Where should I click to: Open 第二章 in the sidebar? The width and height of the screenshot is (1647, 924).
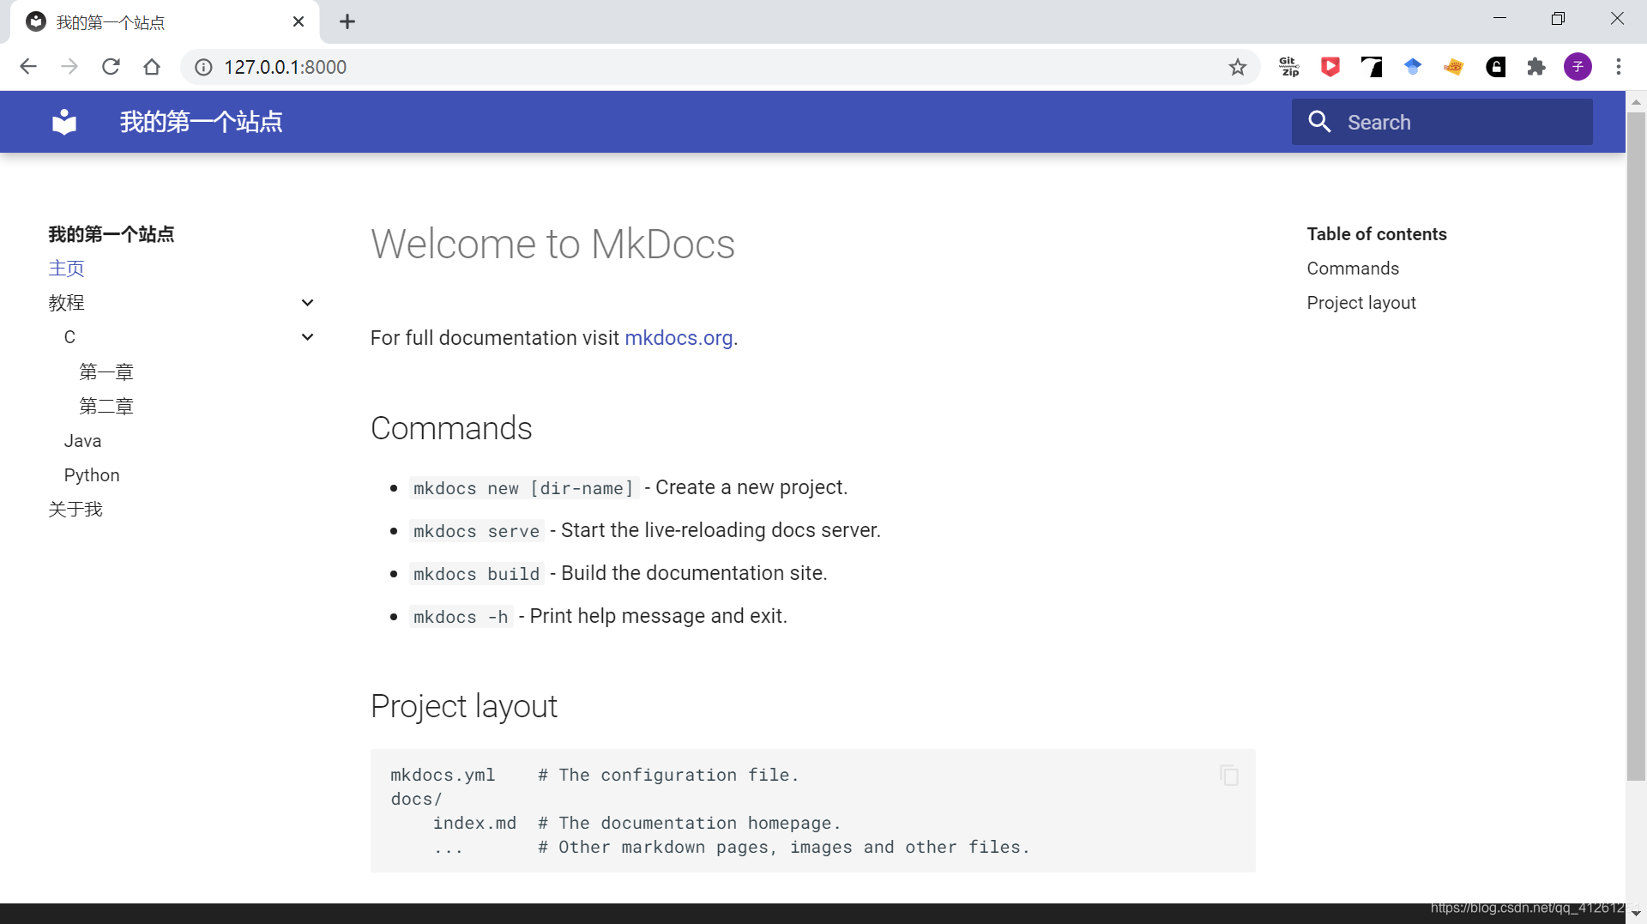tap(106, 407)
